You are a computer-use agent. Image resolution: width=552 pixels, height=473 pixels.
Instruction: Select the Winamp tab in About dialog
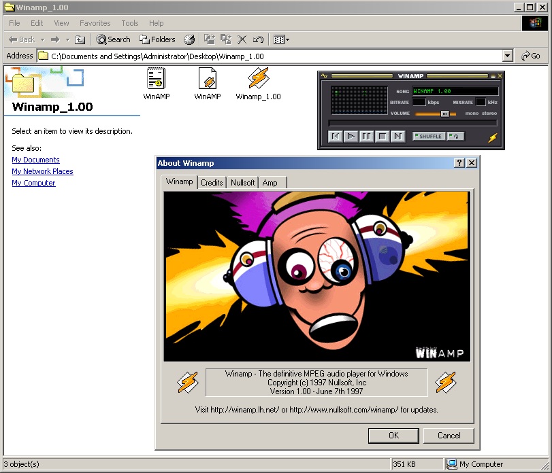point(179,181)
